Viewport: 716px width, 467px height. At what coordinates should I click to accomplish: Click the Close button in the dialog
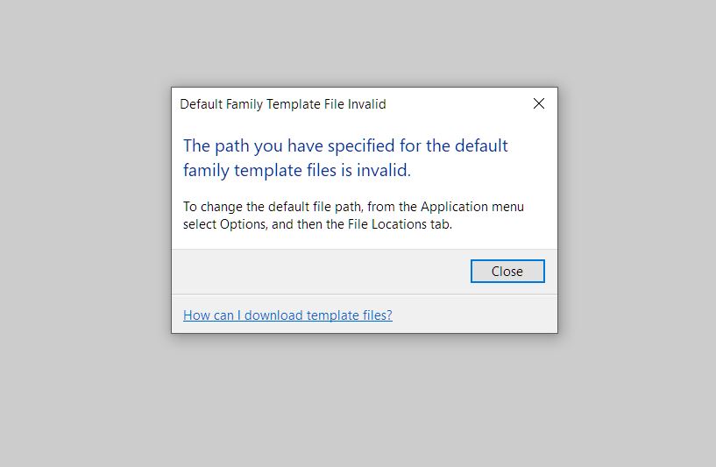507,272
